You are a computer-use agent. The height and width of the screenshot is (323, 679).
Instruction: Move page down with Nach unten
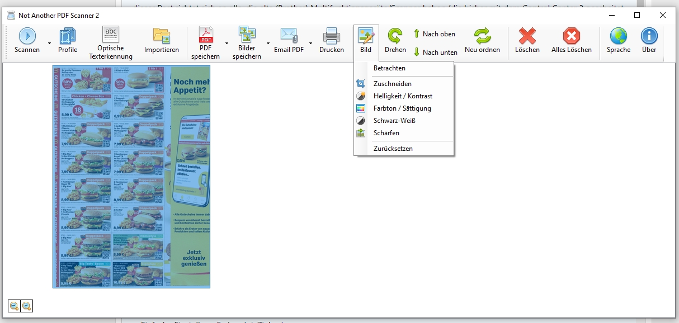pos(436,52)
